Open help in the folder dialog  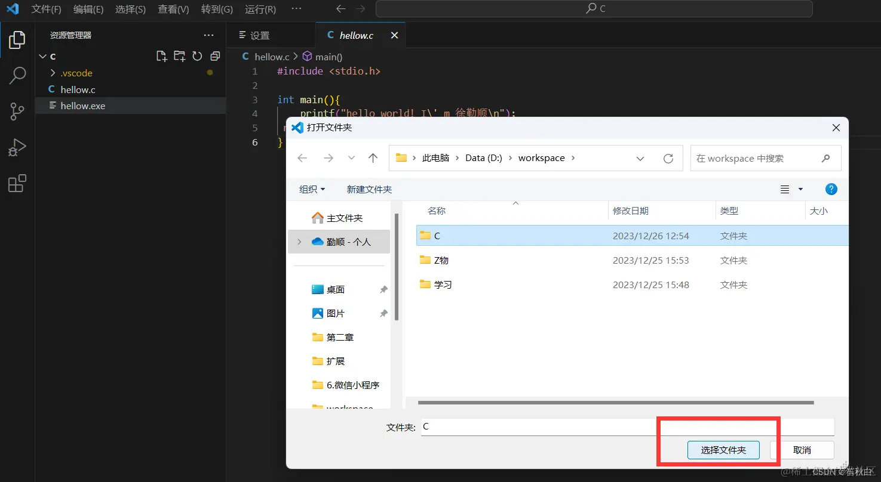tap(831, 189)
